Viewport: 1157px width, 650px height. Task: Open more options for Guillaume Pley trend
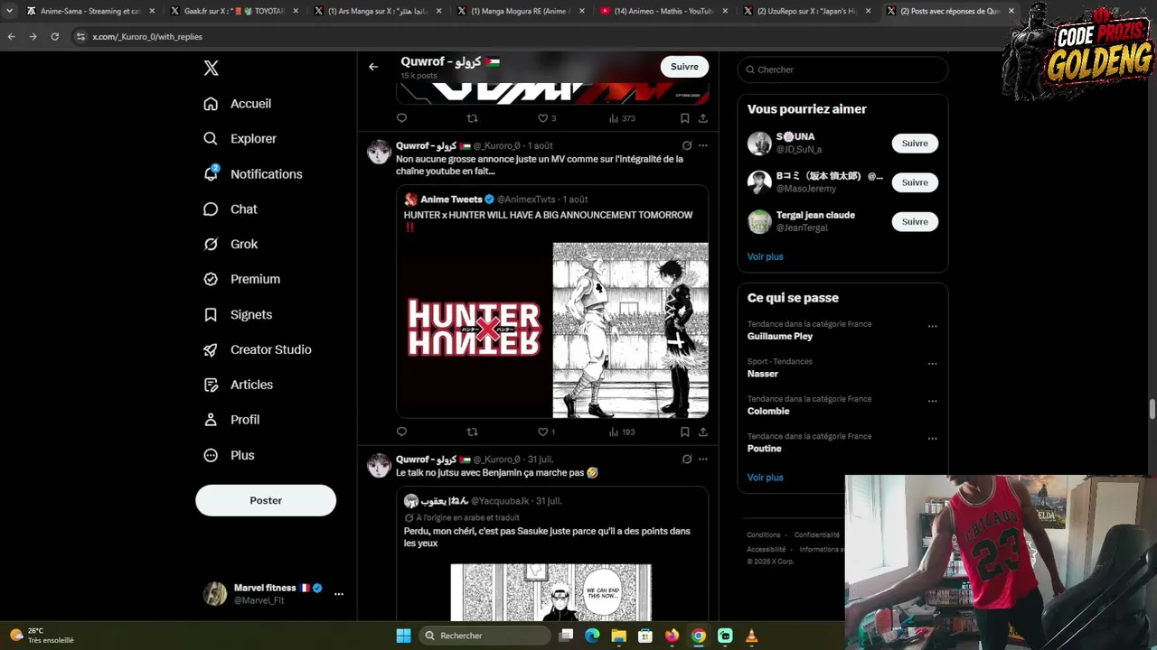click(932, 327)
